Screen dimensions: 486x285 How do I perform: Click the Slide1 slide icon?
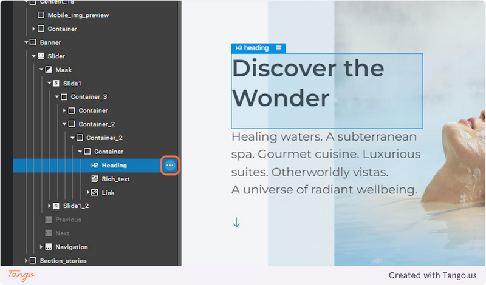[x=56, y=83]
